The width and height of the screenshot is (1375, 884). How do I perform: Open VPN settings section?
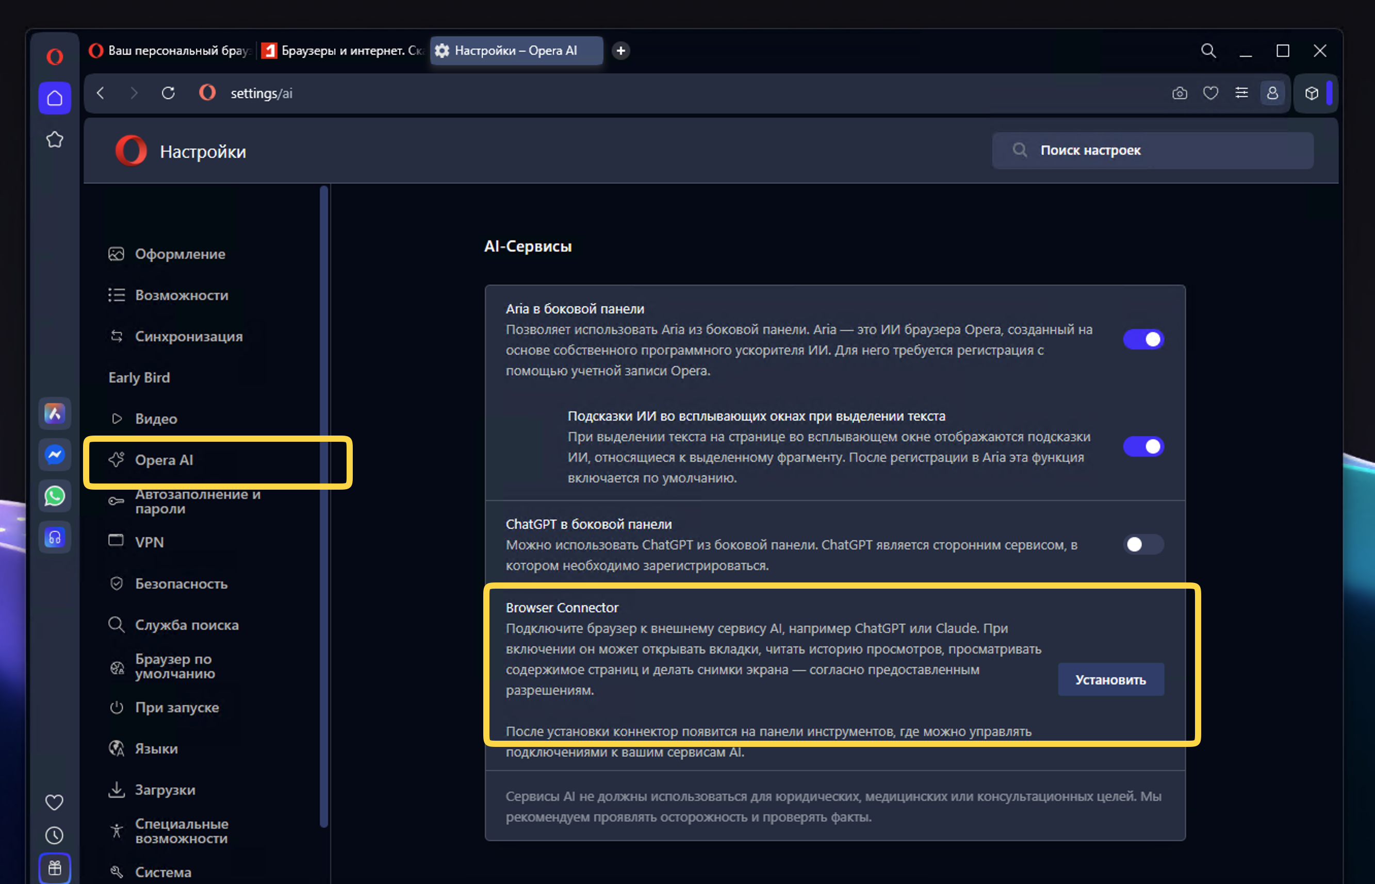click(150, 542)
